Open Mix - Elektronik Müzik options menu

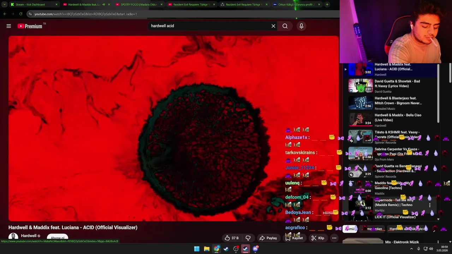(x=438, y=242)
